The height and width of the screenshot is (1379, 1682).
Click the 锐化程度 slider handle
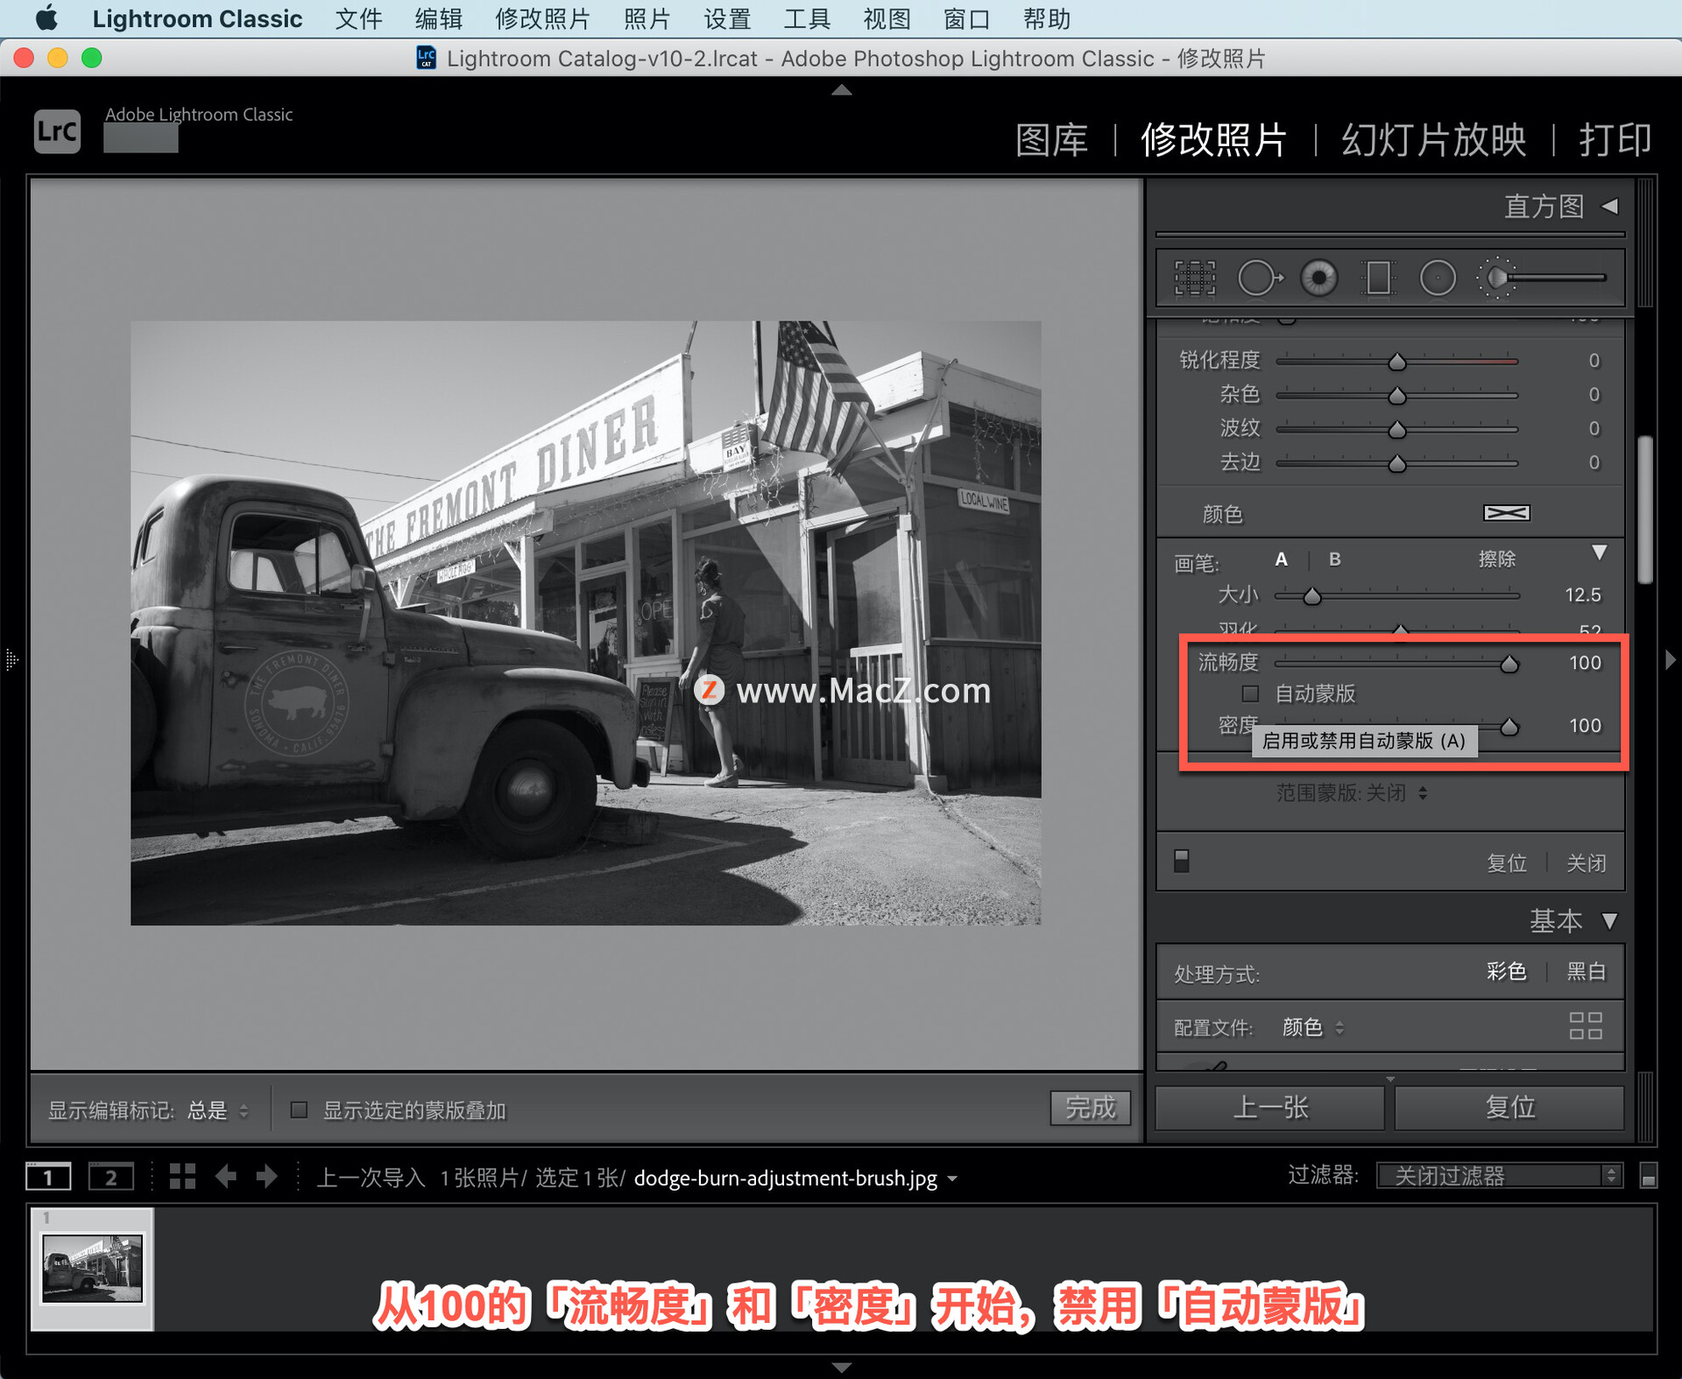pos(1397,362)
